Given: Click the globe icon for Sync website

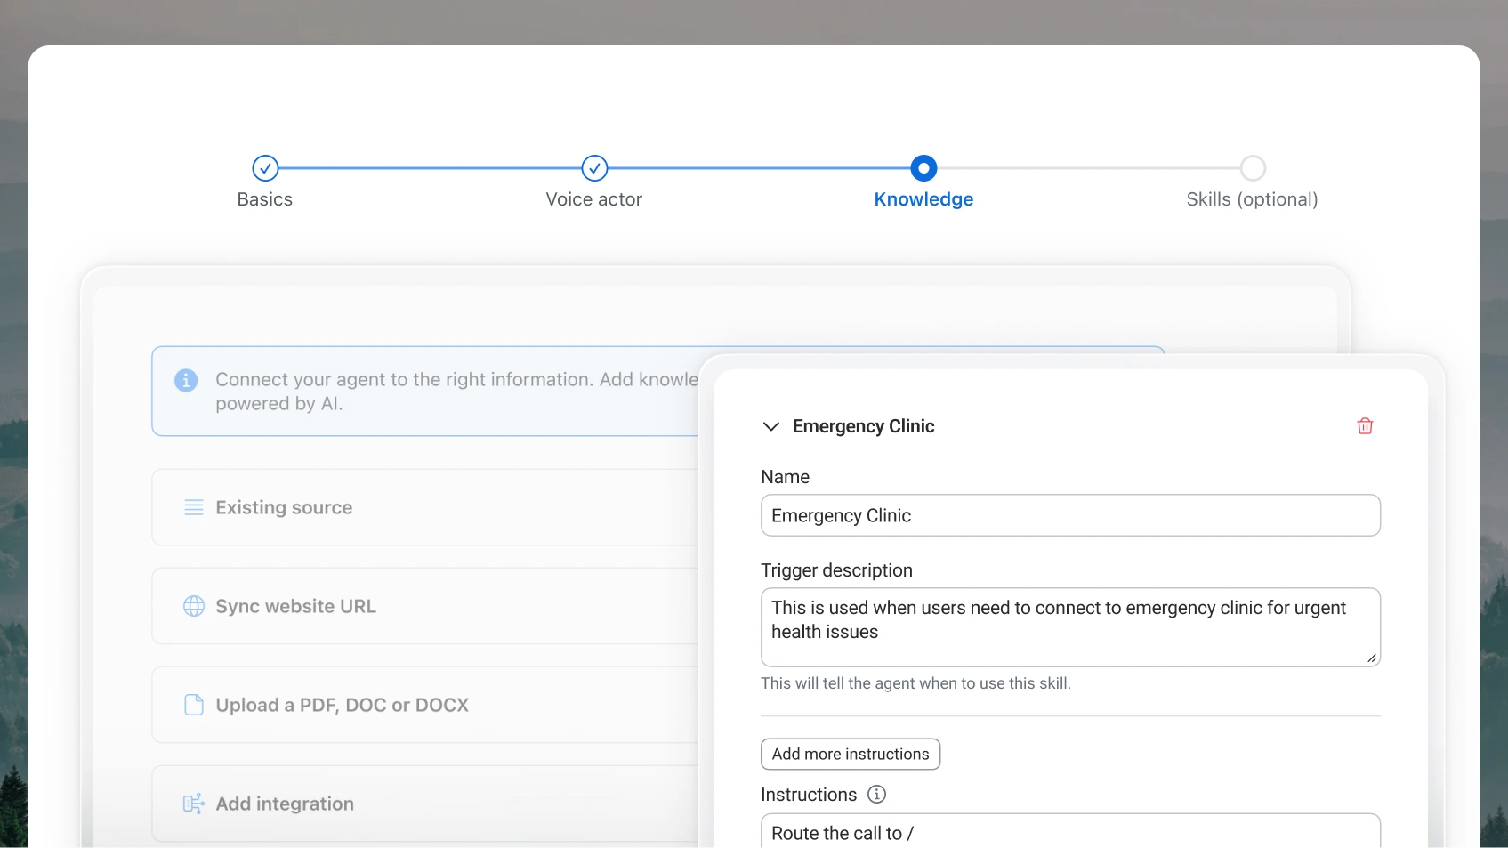Looking at the screenshot, I should 194,606.
